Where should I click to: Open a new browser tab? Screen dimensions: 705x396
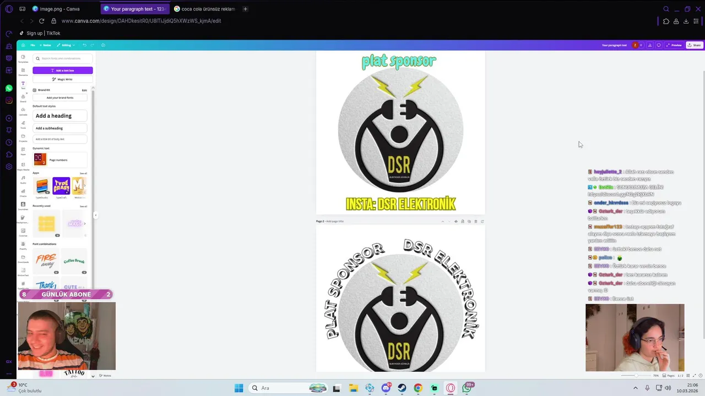(245, 9)
